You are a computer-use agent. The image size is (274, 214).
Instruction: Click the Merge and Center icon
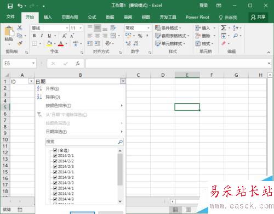click(113, 36)
